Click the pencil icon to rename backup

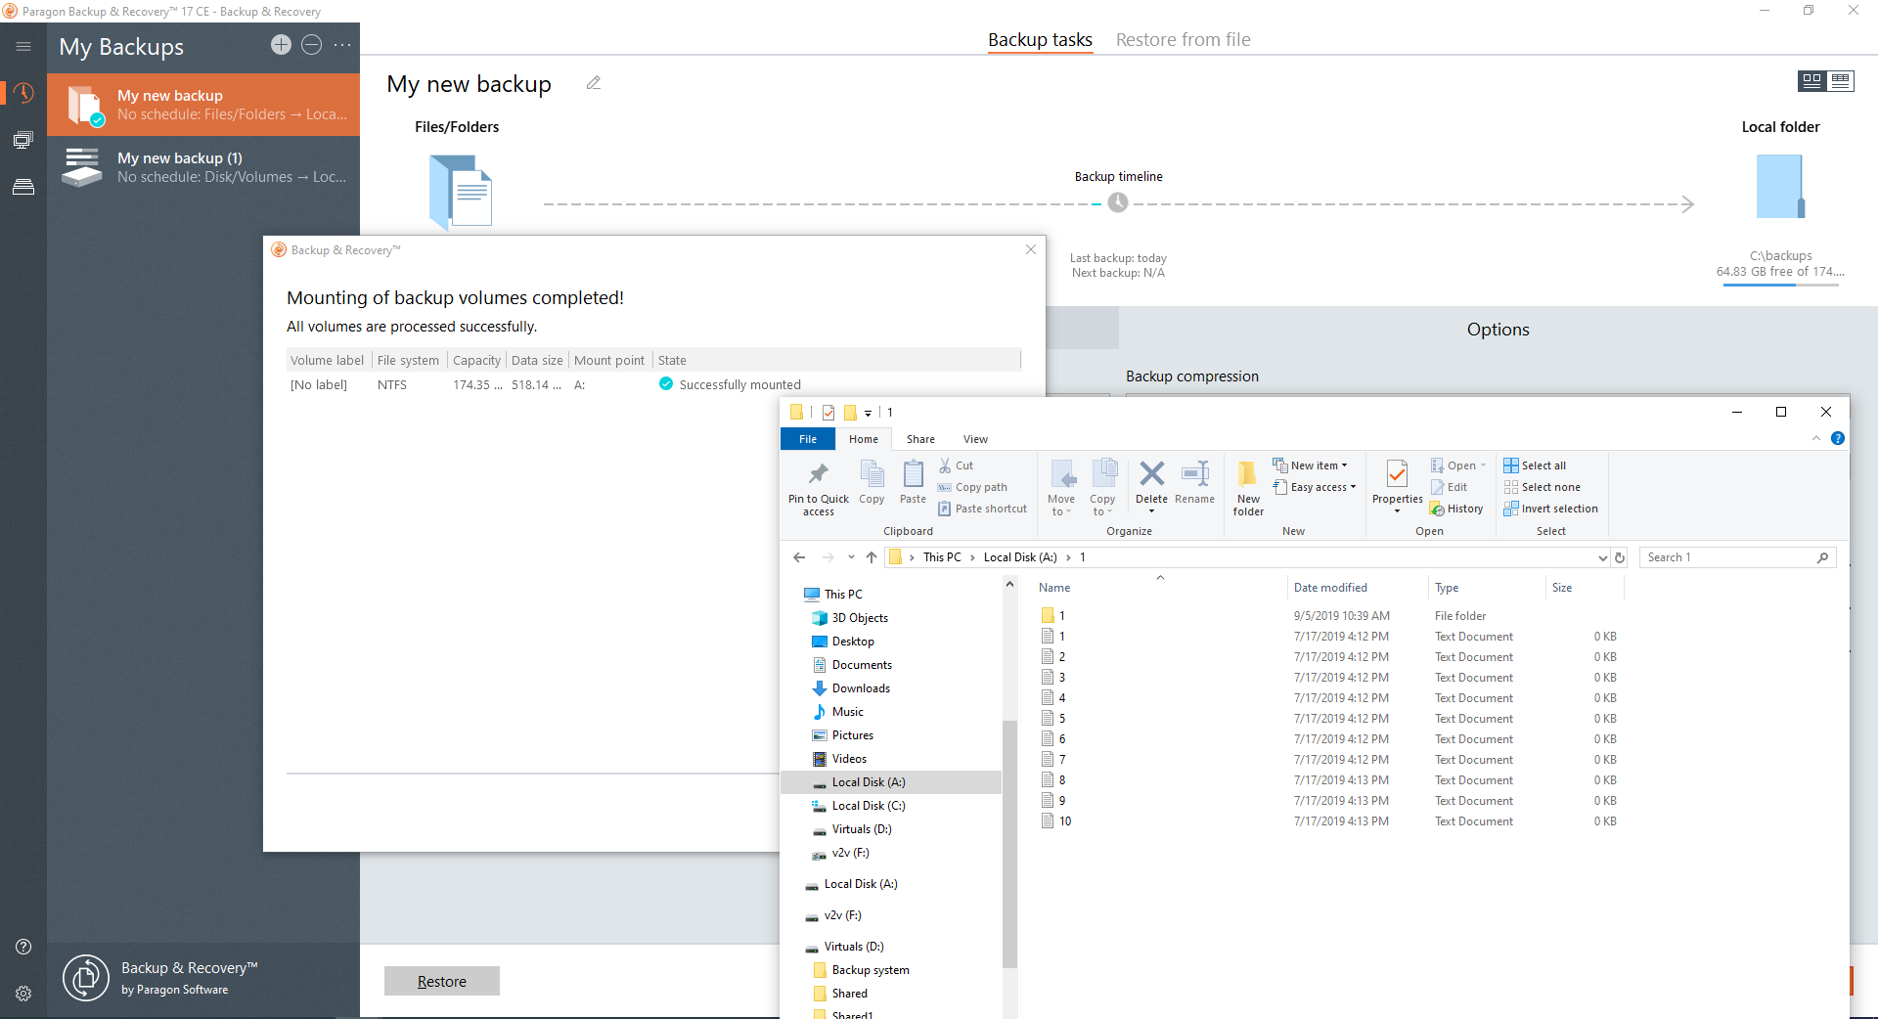pyautogui.click(x=594, y=83)
